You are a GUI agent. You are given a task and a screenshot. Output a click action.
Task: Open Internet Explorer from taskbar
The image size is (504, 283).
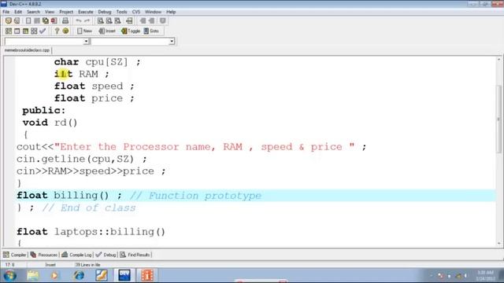[x=79, y=275]
